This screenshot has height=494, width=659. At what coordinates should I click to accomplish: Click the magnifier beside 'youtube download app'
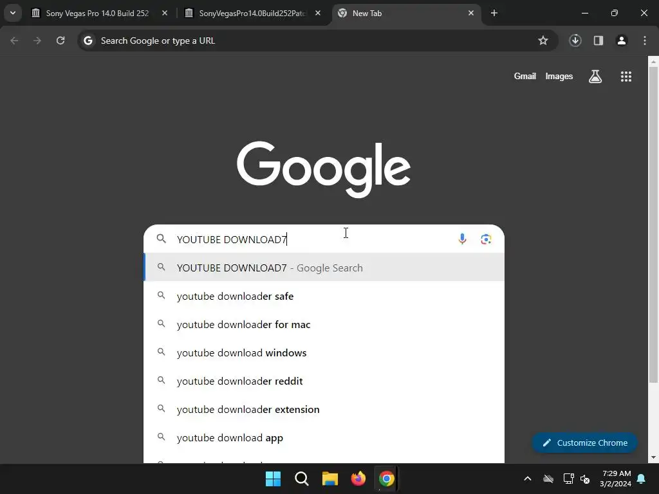point(161,437)
